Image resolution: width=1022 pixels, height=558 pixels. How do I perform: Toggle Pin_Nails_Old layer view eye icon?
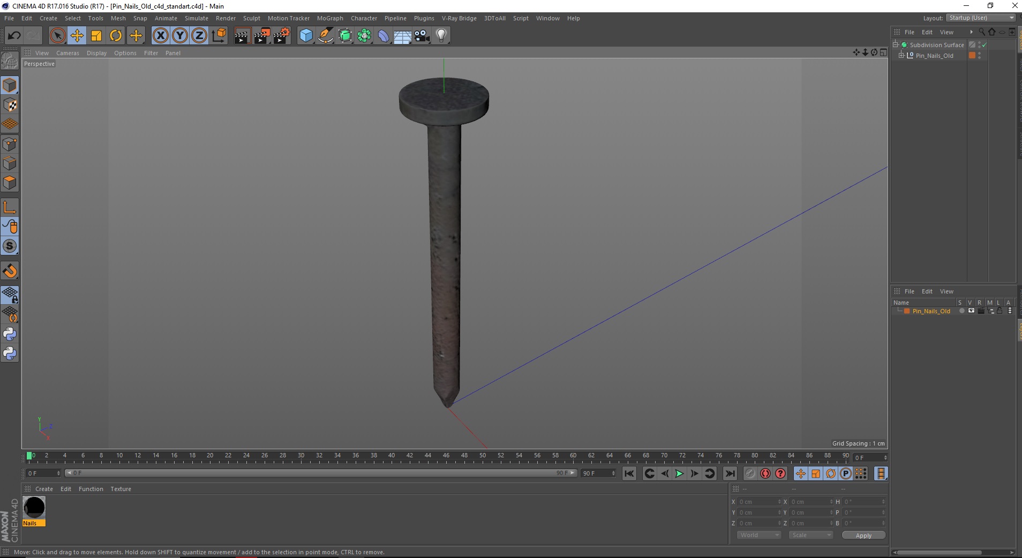971,311
